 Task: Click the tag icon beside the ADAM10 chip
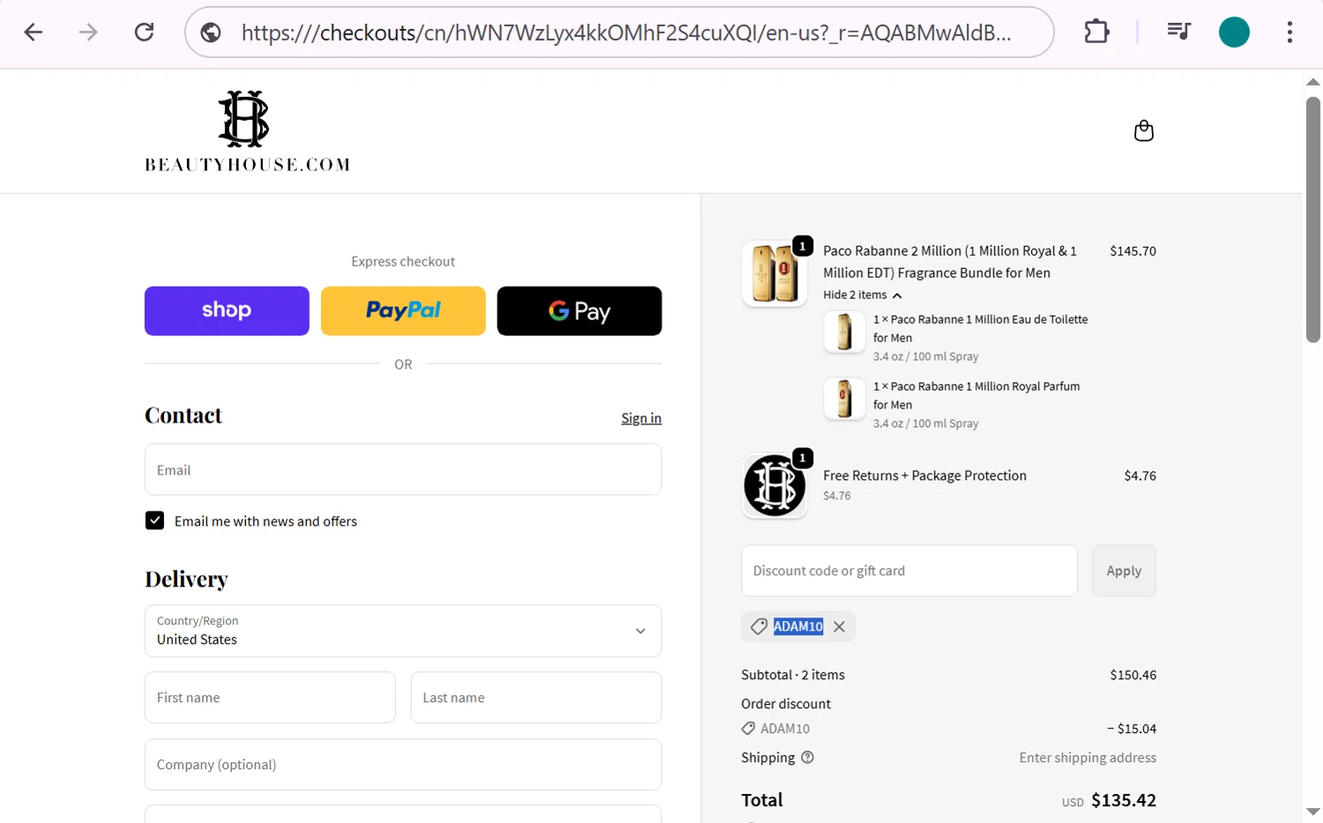[759, 626]
